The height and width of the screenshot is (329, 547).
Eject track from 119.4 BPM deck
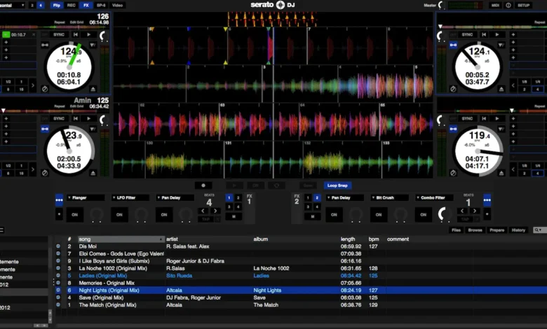point(501,173)
